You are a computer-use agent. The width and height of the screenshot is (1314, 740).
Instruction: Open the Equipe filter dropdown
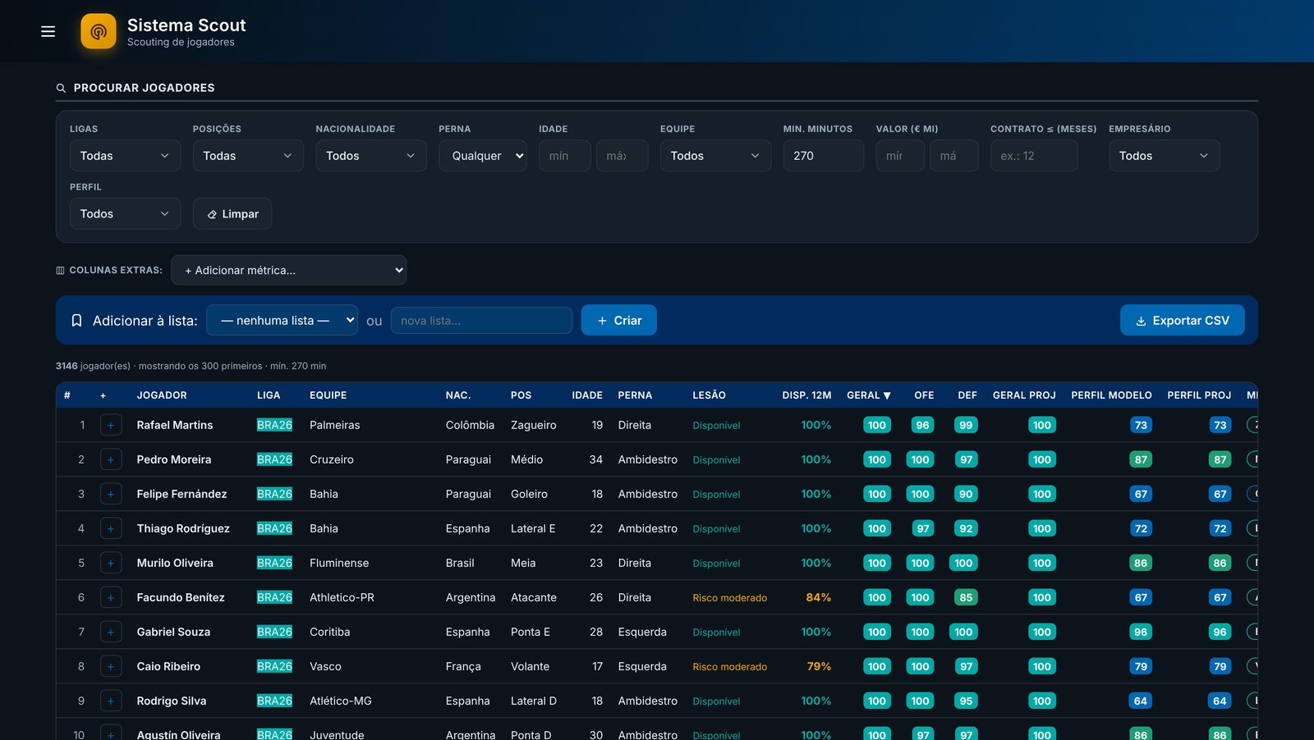[715, 156]
